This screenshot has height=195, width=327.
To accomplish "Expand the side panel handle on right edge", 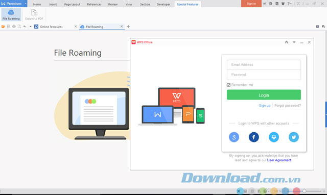I will coord(326,114).
